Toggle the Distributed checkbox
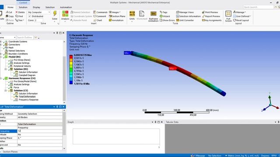Image resolution: width=280 pixels, height=157 pixels. (x=30, y=16)
